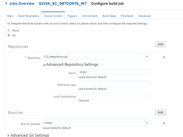Open the Environment tab
The image size is (183, 137).
pyautogui.click(x=90, y=16)
